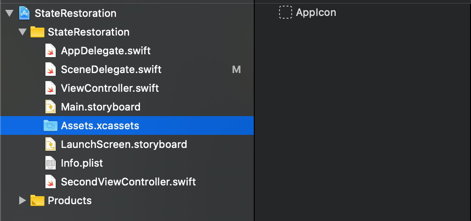Click the storyboard icon beside LaunchScreen.storyboard
Viewport: 471px width, 221px height.
[51, 144]
